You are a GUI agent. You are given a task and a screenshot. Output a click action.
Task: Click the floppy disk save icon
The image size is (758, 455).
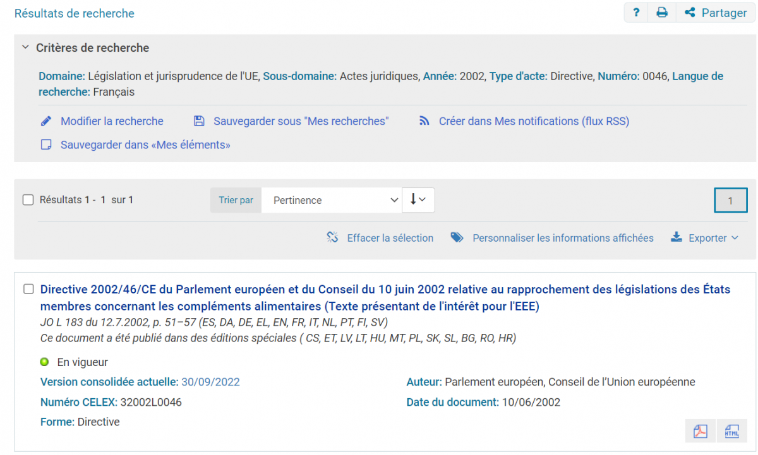[x=199, y=121]
